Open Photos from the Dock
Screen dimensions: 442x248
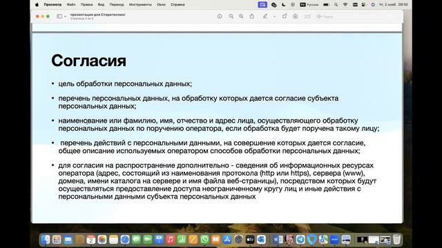click(x=102, y=240)
